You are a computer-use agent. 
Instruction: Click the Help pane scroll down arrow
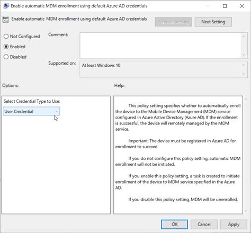point(246,211)
